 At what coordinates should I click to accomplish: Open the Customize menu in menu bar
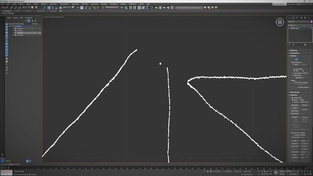pyautogui.click(x=94, y=4)
